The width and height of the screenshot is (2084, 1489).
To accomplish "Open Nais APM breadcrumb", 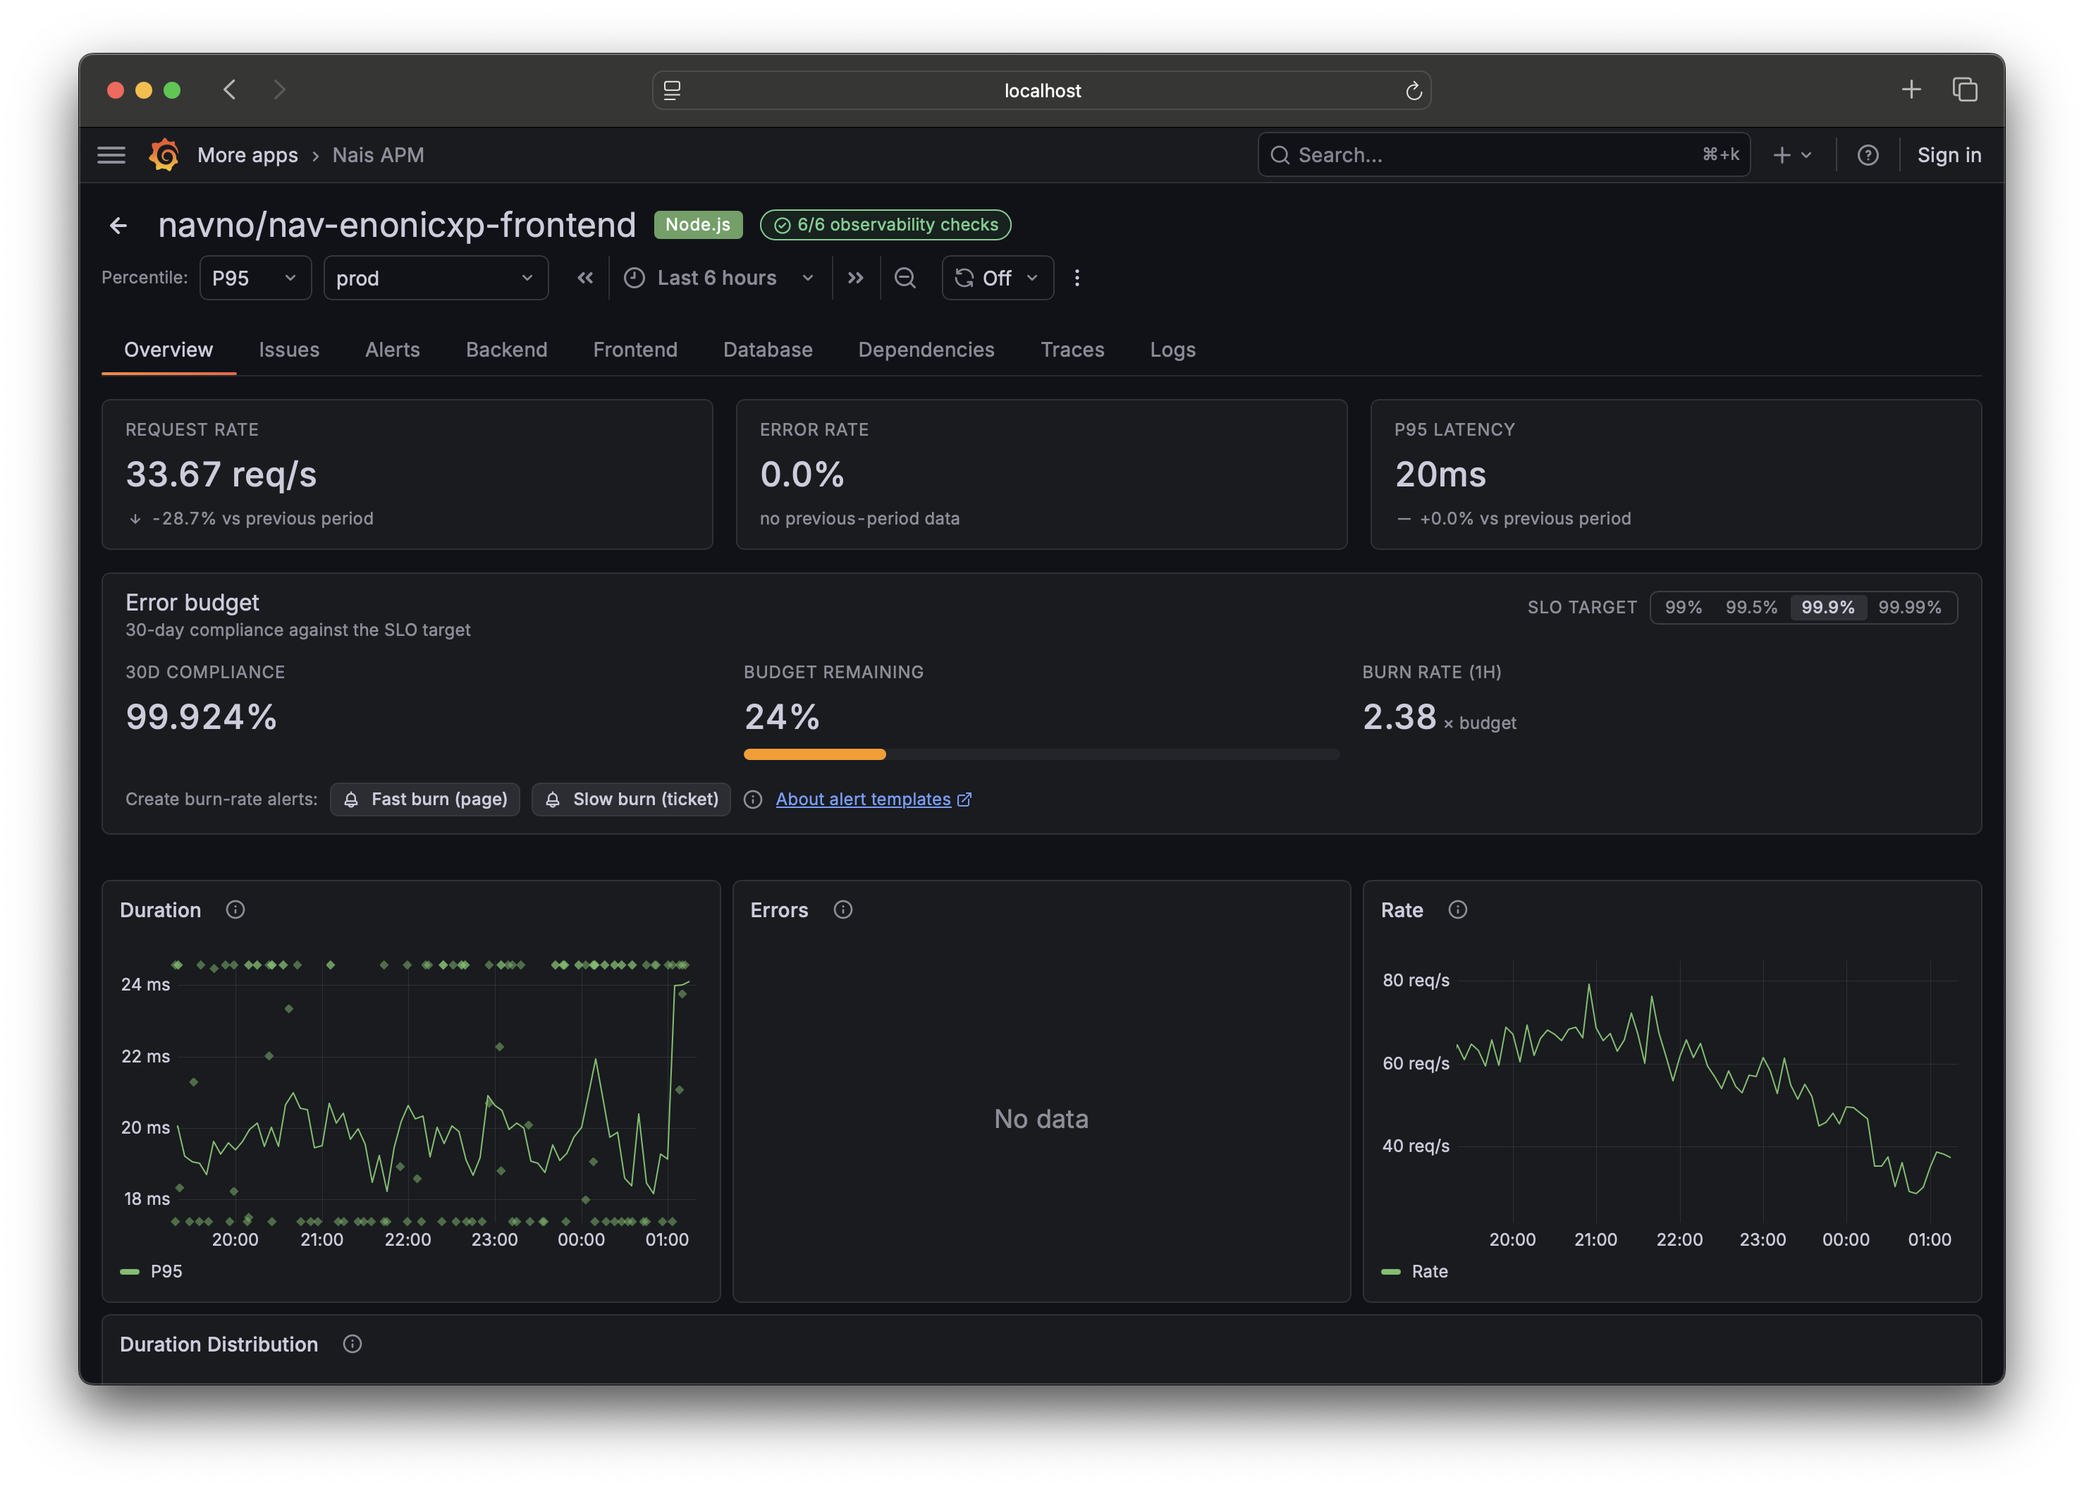I will (378, 155).
